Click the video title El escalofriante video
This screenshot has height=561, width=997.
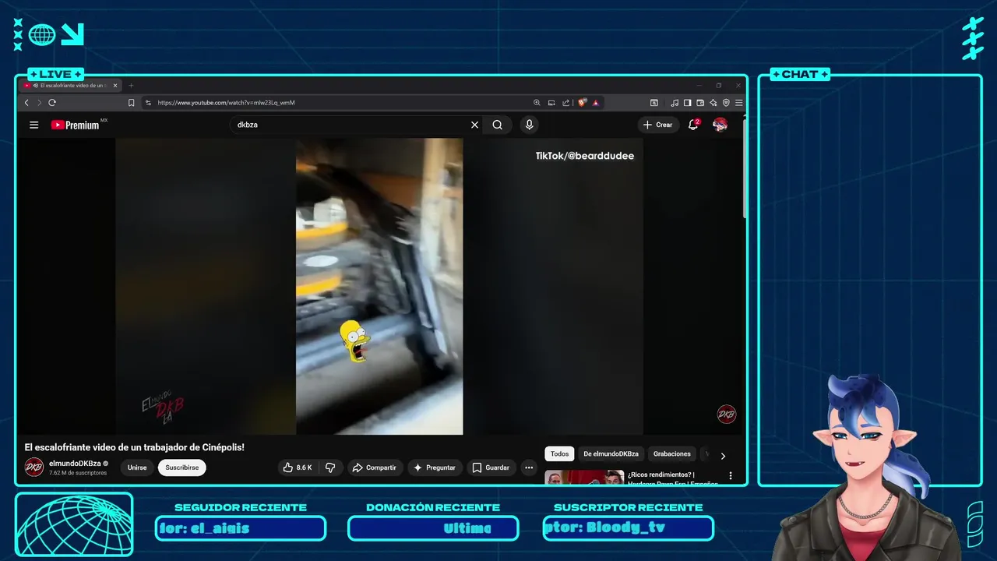pyautogui.click(x=135, y=447)
